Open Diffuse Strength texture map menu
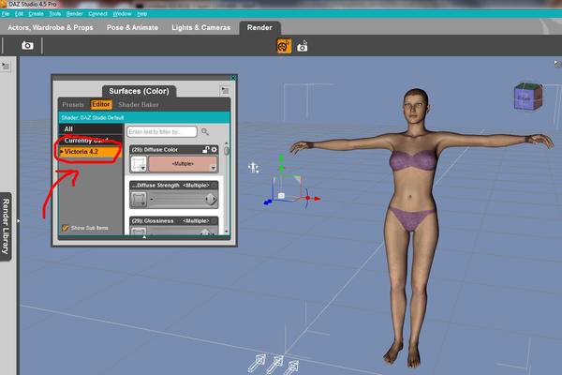Image resolution: width=562 pixels, height=375 pixels. [139, 199]
